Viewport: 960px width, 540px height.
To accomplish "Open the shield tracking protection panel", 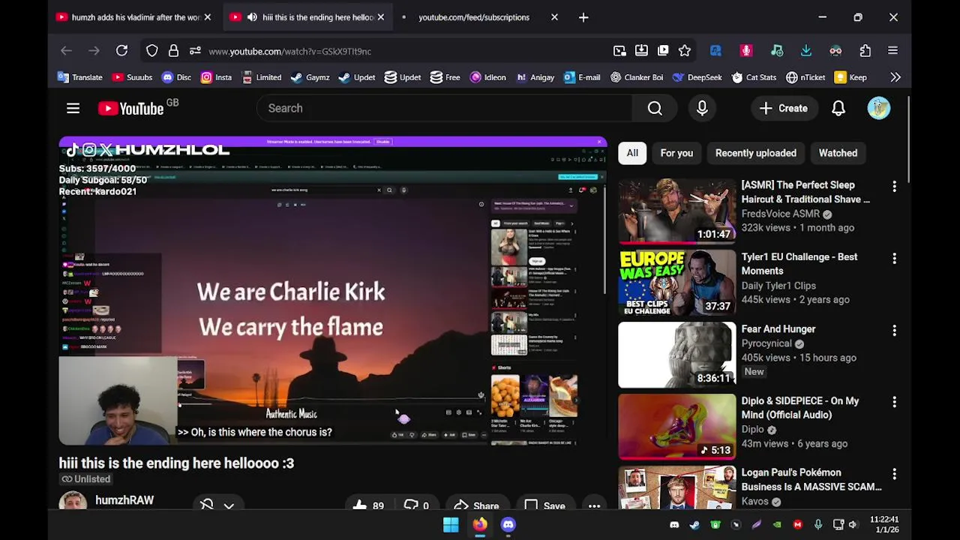I will (x=152, y=51).
